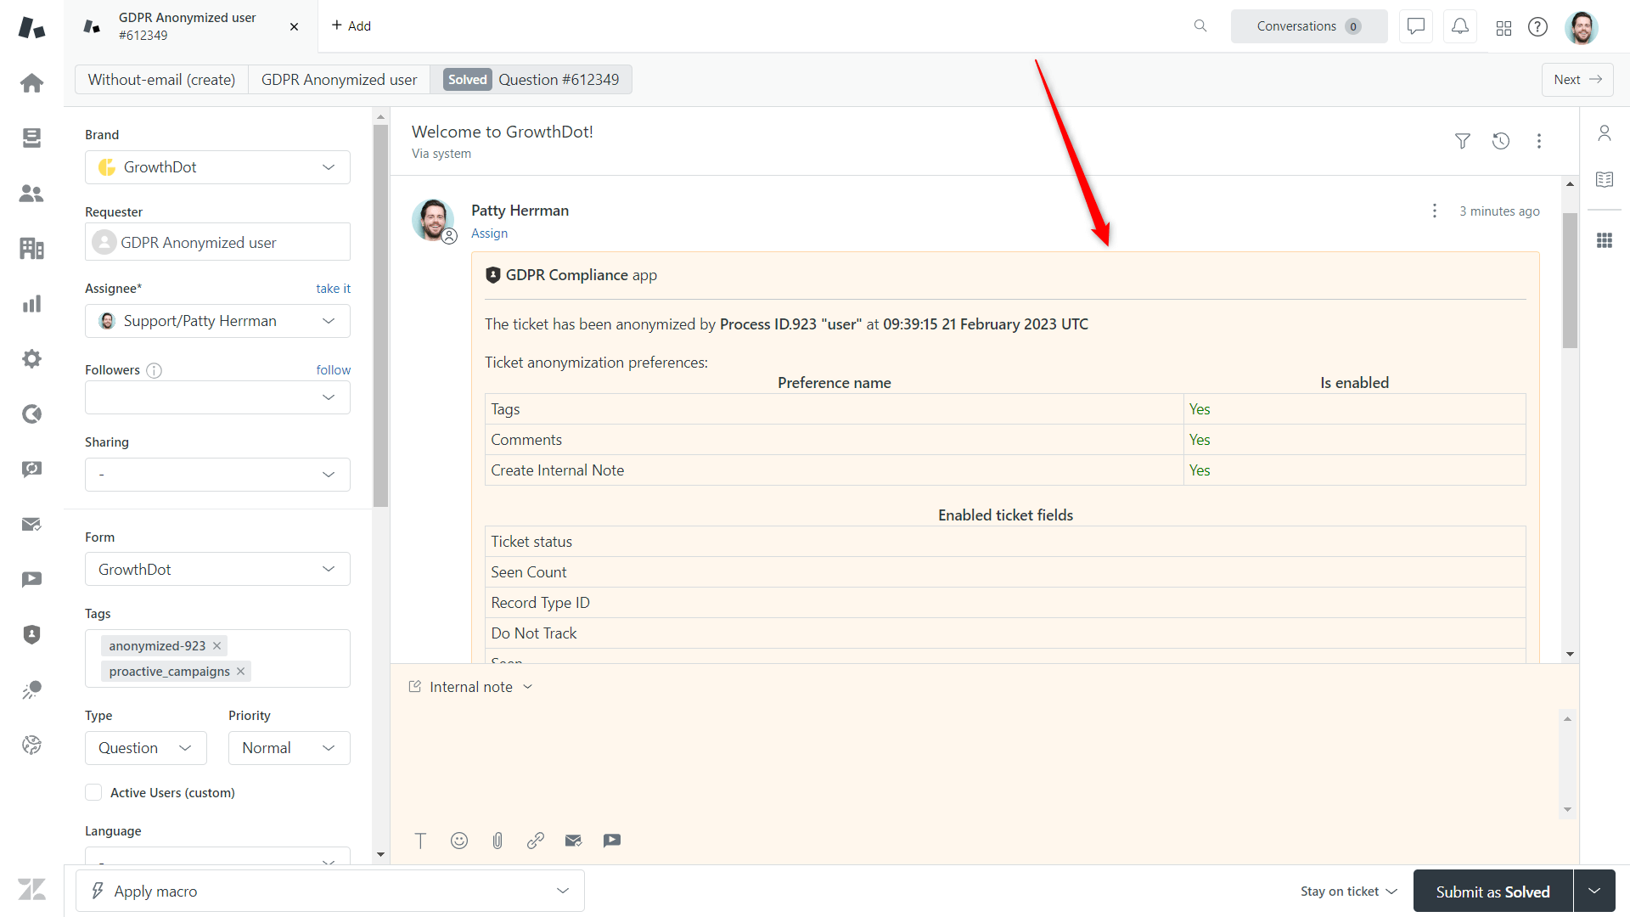Click the filter icon in conversation view
This screenshot has height=917, width=1630.
[x=1462, y=140]
